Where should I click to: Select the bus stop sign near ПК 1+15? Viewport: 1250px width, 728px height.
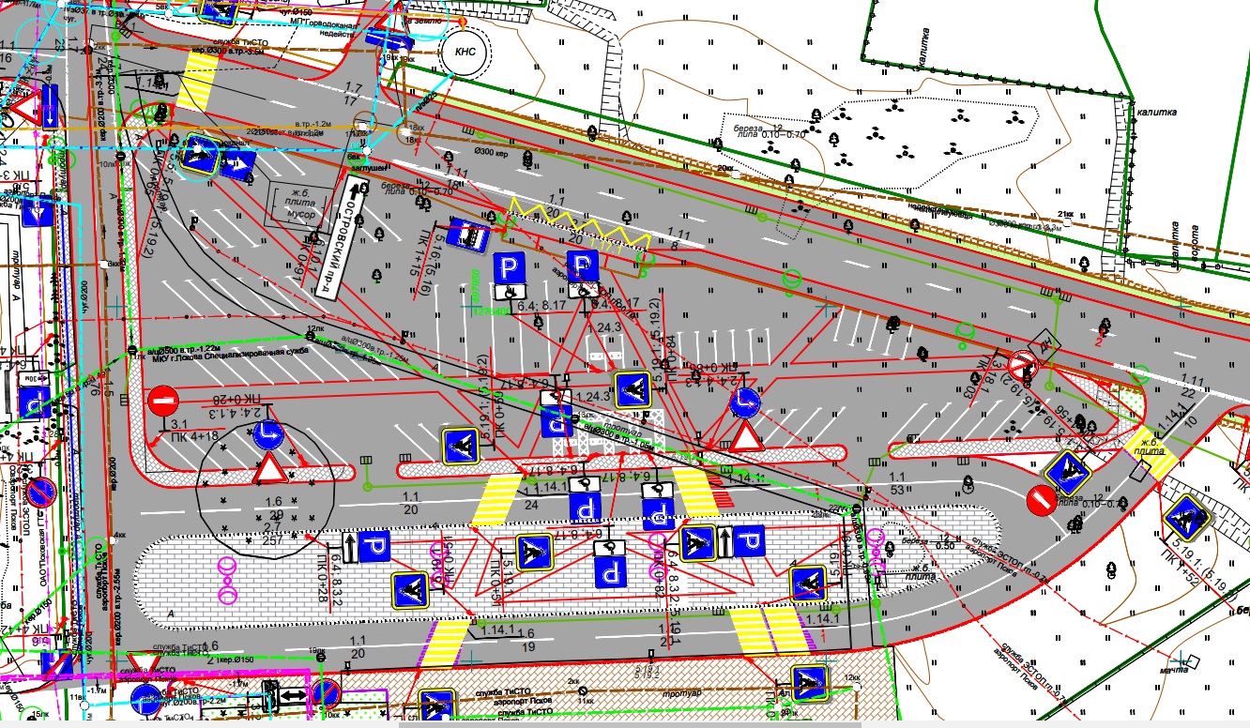(x=466, y=235)
